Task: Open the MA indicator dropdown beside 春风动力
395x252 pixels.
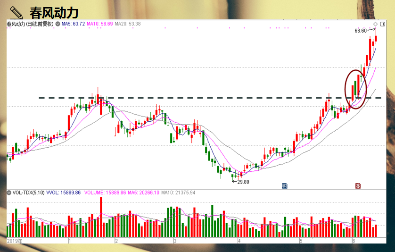Action: click(x=58, y=24)
